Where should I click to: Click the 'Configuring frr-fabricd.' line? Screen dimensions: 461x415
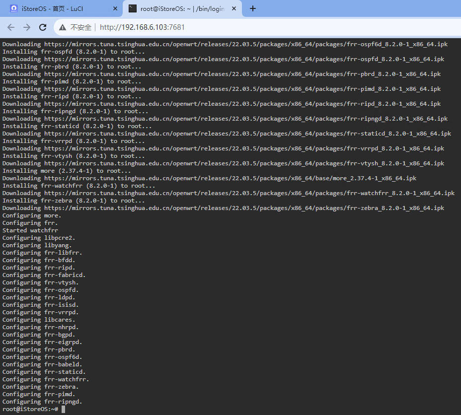44,275
